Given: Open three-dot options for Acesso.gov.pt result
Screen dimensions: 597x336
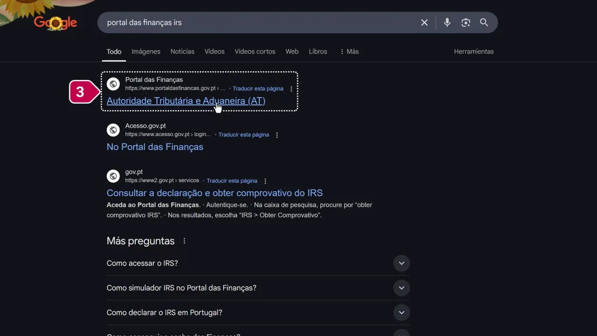Looking at the screenshot, I should [277, 135].
